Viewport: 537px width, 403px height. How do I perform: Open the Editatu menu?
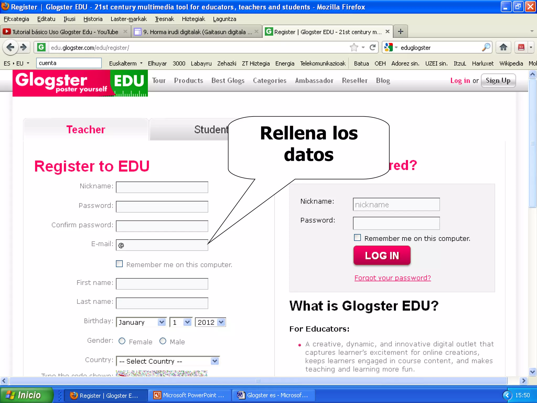[x=46, y=19]
